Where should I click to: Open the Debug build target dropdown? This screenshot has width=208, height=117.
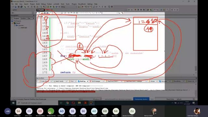click(69, 7)
